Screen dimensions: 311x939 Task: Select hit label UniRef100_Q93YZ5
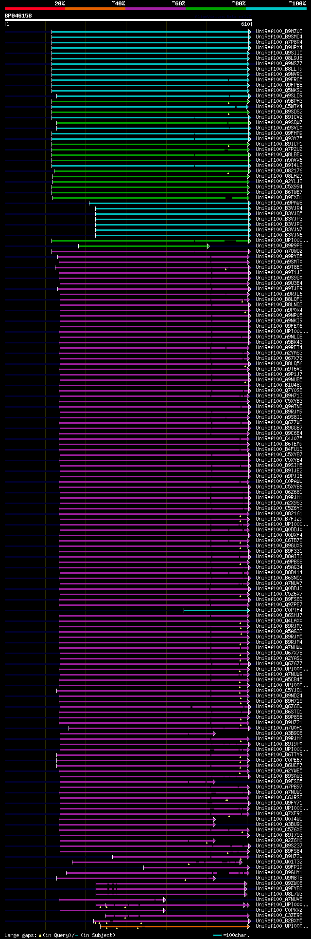click(280, 138)
